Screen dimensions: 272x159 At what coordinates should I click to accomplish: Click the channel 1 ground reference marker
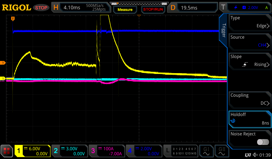(3, 79)
